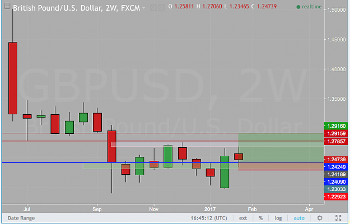Select the 1.29159 red price label

pyautogui.click(x=336, y=133)
